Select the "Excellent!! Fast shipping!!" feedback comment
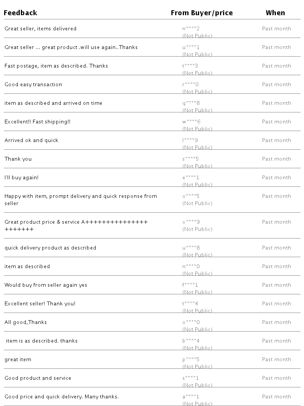Viewport: 304px width, 406px height. click(38, 122)
